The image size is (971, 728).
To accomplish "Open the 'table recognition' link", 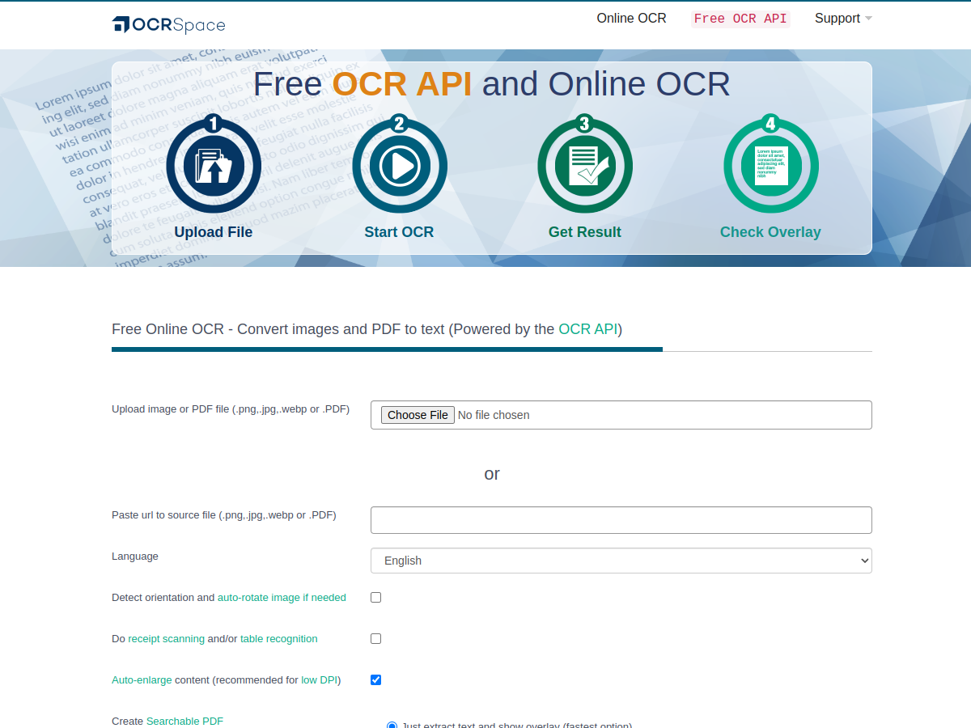I will [279, 639].
